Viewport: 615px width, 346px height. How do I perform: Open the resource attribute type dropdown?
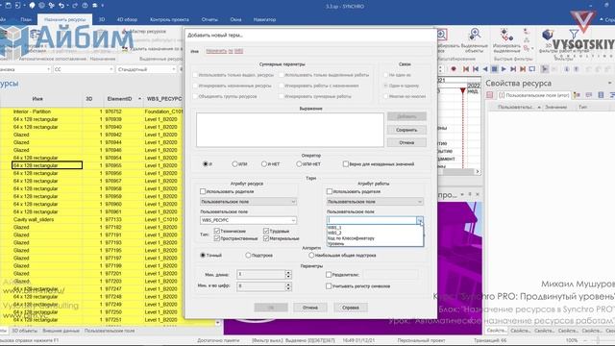point(292,202)
